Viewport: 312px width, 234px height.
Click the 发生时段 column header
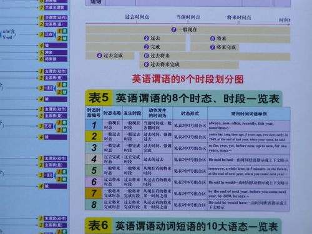[x=132, y=113]
